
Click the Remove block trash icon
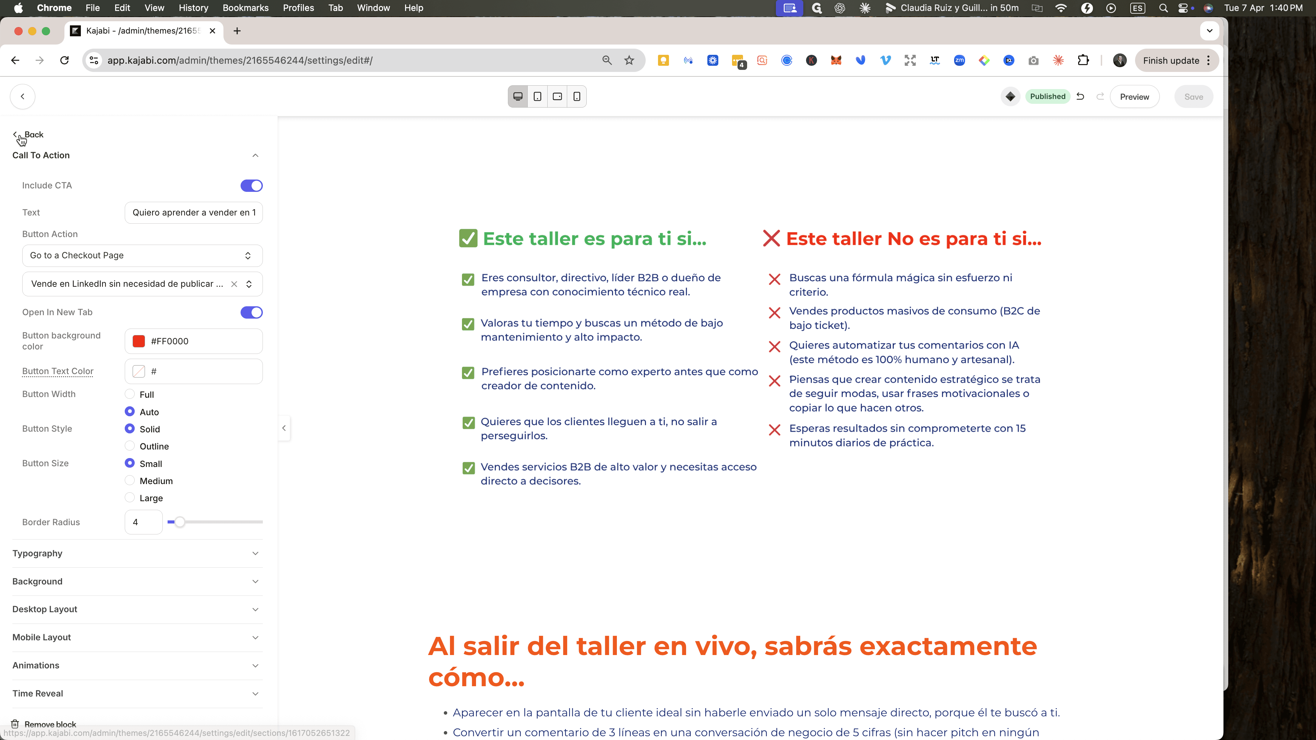[x=15, y=724]
